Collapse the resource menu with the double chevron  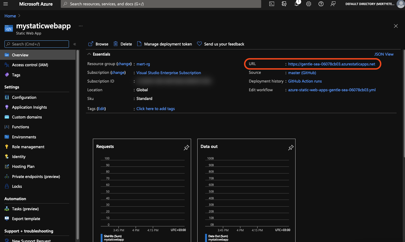click(x=75, y=44)
